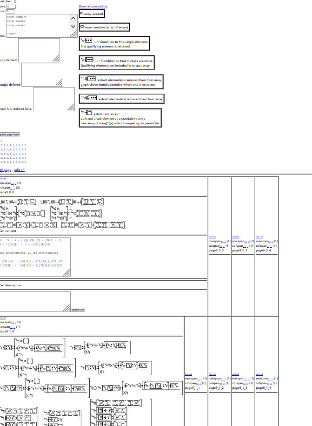
Task: Click the 'Not defined here' text area
Action: 54,99
